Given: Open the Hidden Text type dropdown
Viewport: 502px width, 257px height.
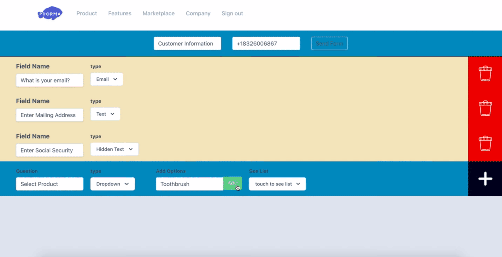Looking at the screenshot, I should 114,149.
